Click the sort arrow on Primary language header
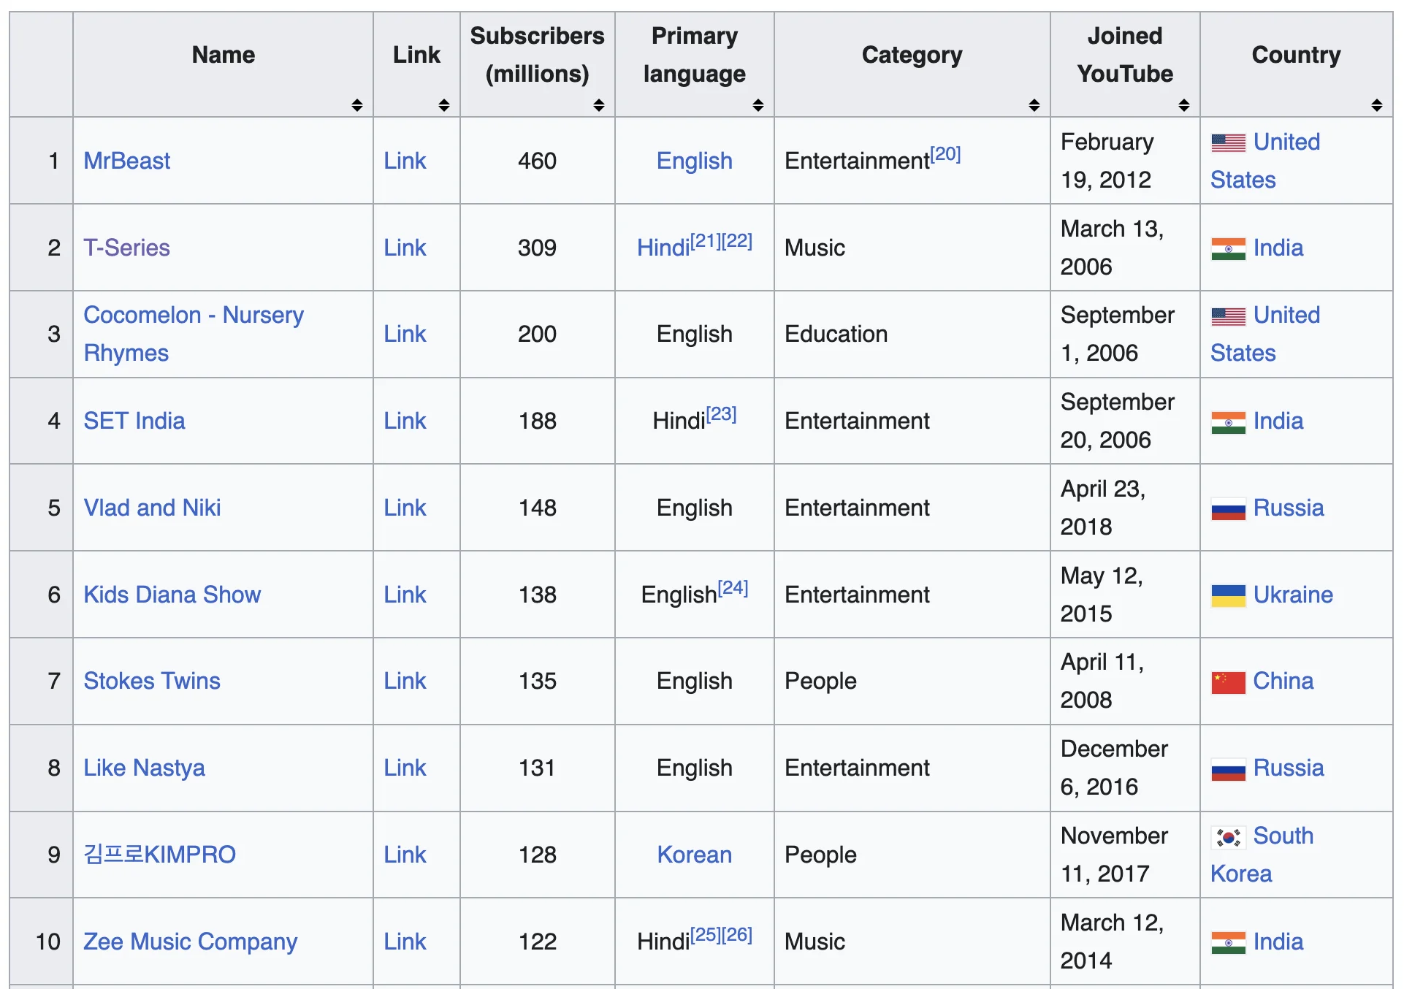The height and width of the screenshot is (989, 1404). point(758,105)
